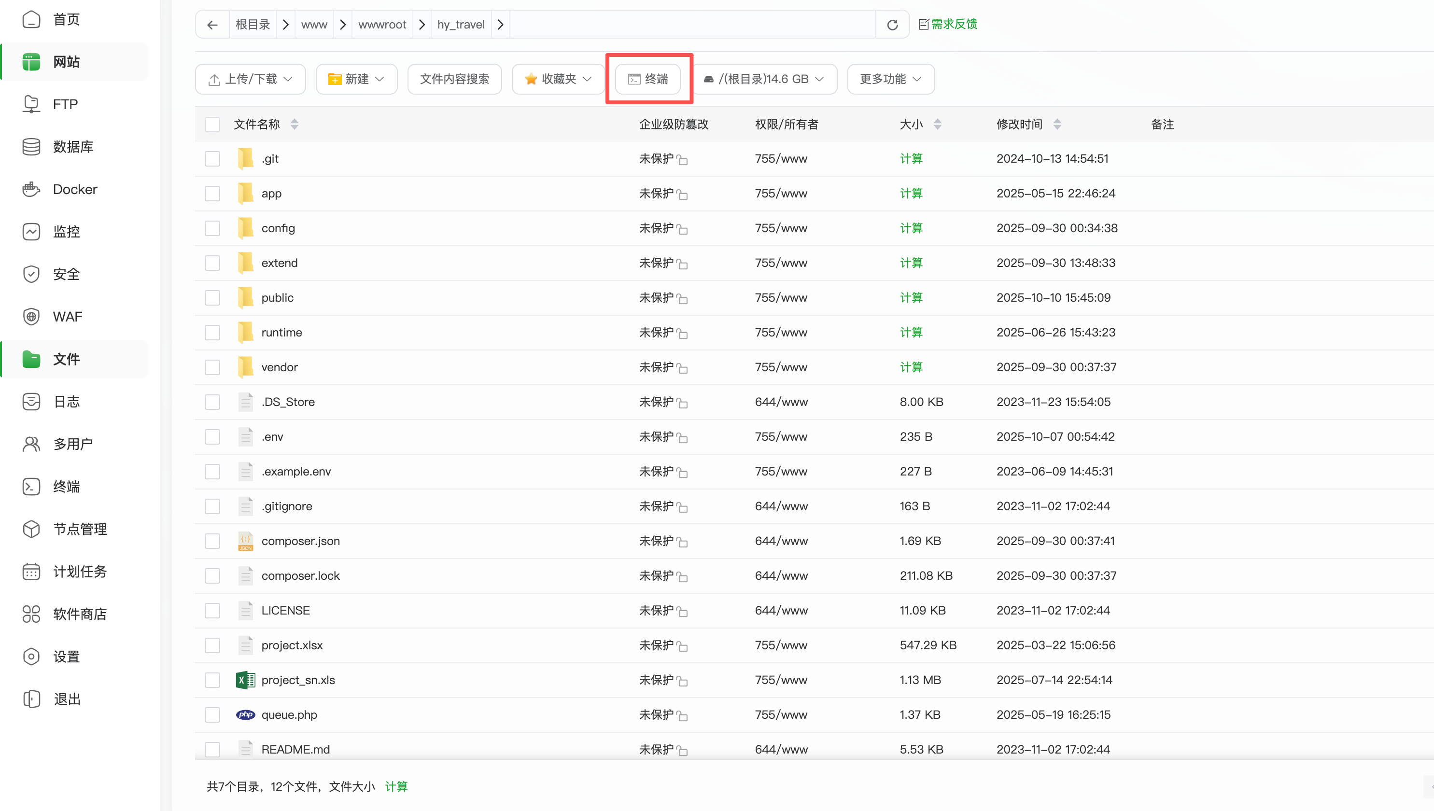Open the WAF shield icon
The width and height of the screenshot is (1434, 811).
[31, 316]
